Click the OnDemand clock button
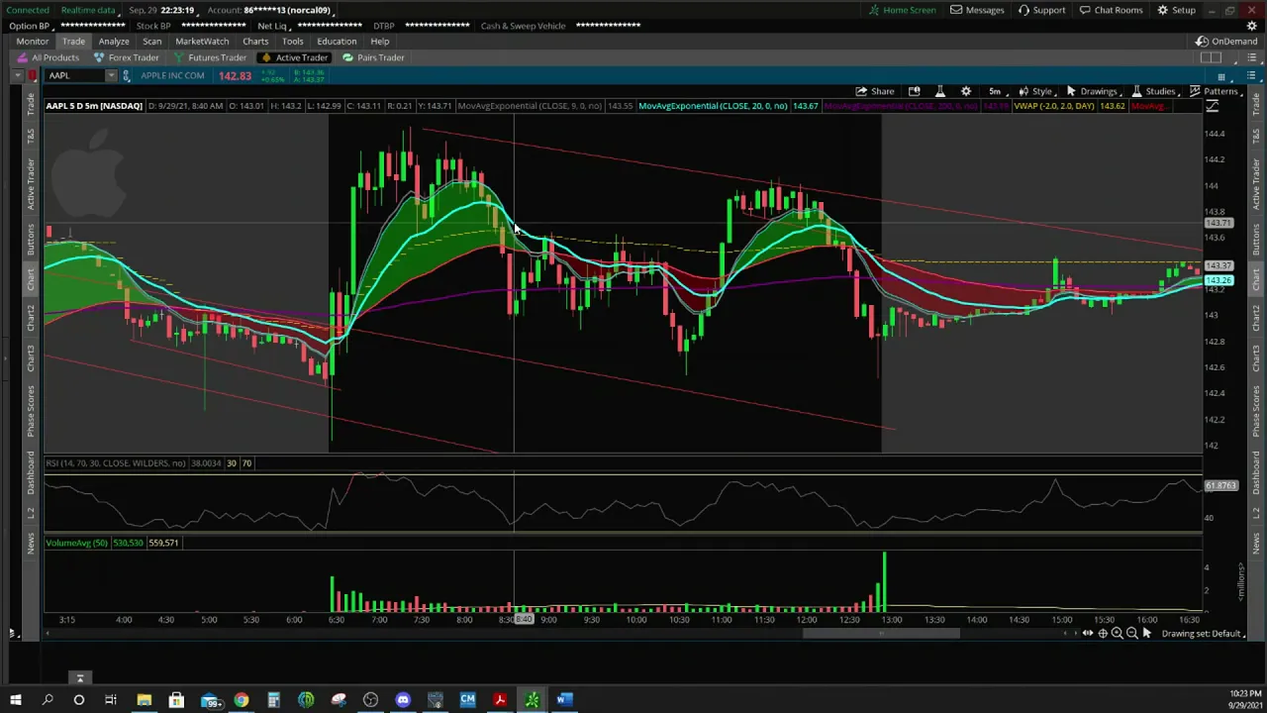The width and height of the screenshot is (1267, 713). [1225, 42]
